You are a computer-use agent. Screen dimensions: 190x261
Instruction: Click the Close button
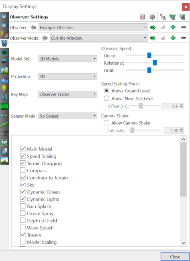click(x=175, y=257)
